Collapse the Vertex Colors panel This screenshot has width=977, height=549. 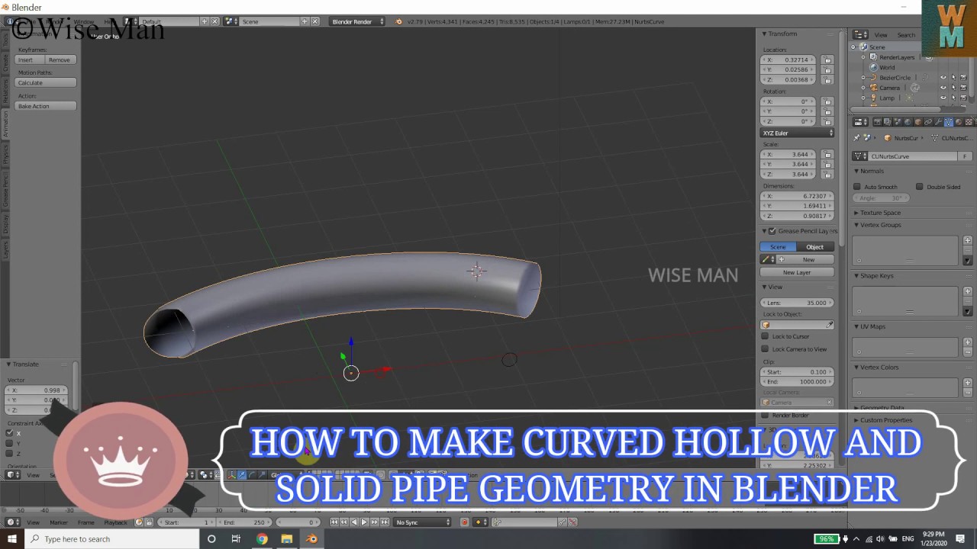point(856,368)
